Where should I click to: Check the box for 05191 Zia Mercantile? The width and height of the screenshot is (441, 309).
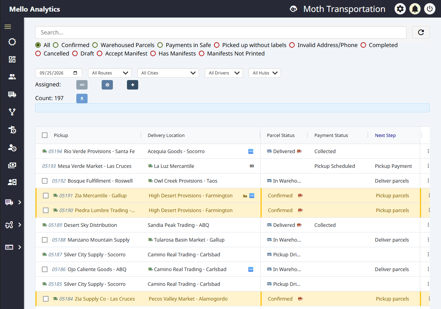[46, 196]
